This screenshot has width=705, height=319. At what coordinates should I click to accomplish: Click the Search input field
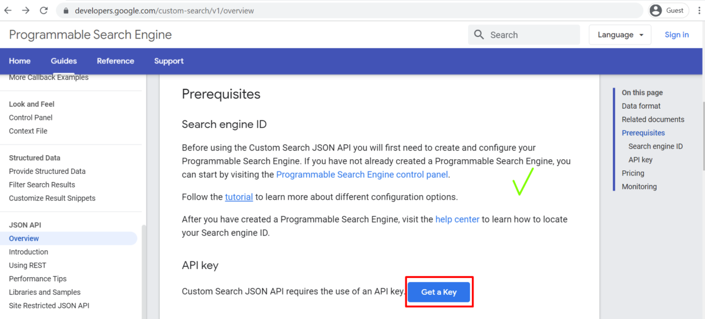[524, 35]
